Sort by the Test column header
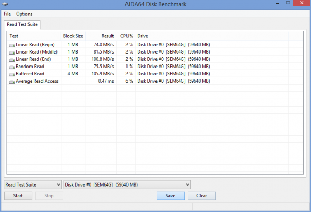This screenshot has width=311, height=212. point(34,36)
